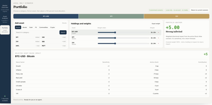Click the Real yield macro factor row
The width and height of the screenshot is (212, 105).
(x=111, y=78)
